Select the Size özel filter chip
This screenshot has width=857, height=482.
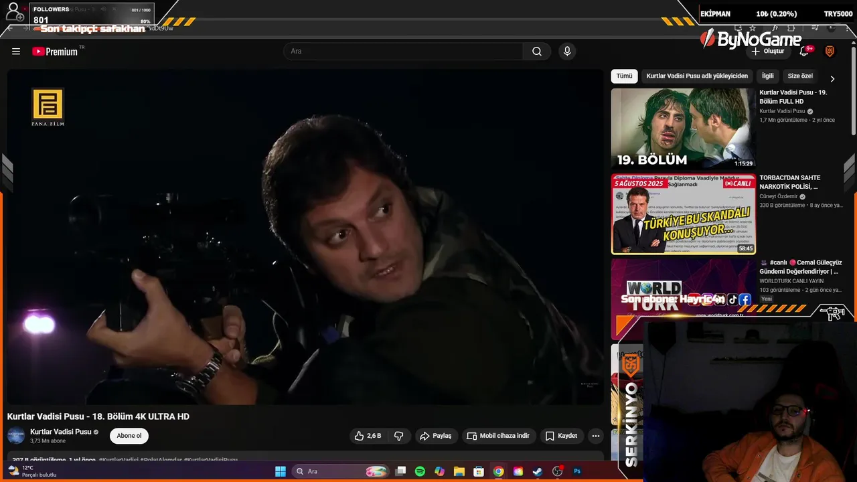click(x=800, y=76)
